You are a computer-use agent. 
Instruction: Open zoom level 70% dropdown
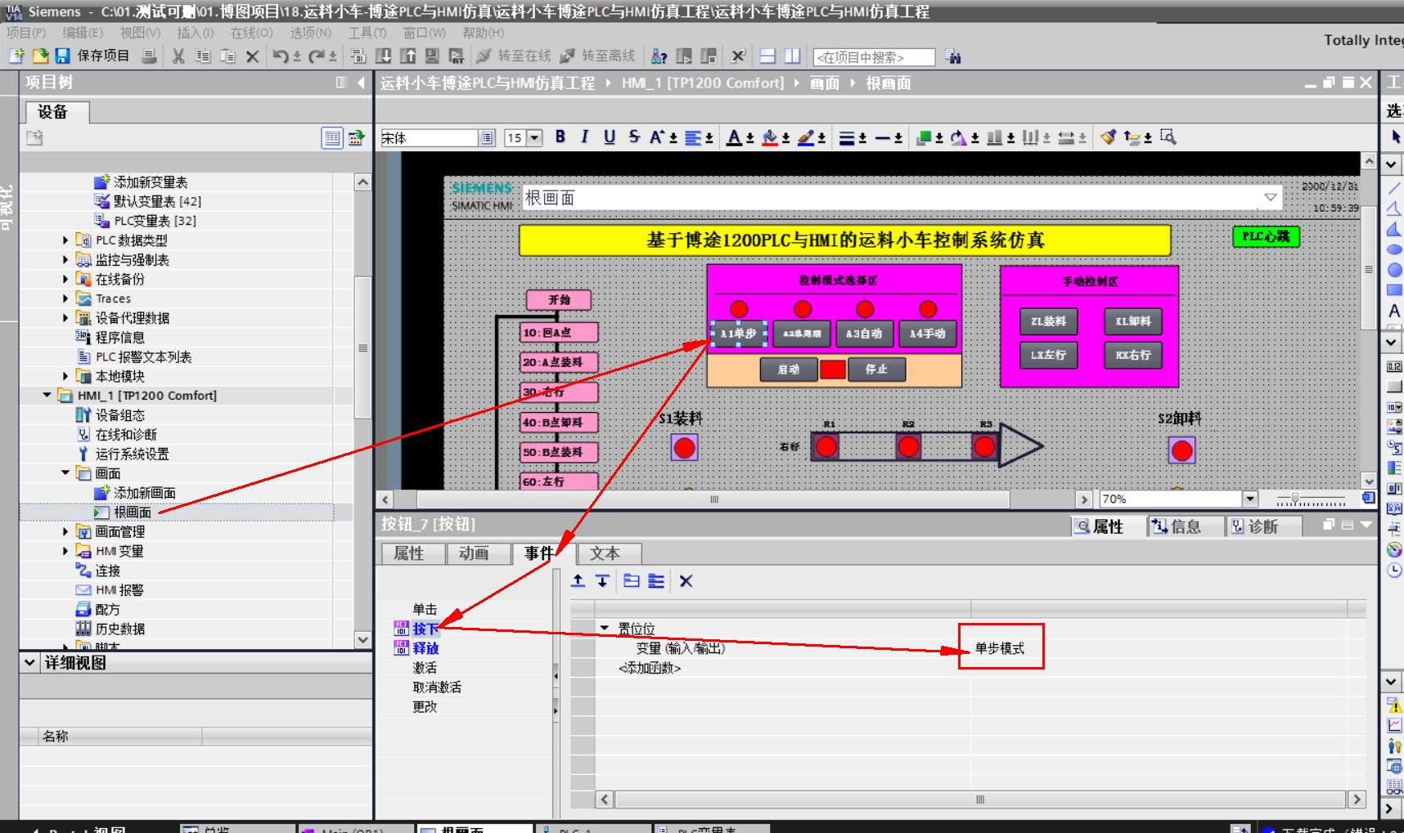pyautogui.click(x=1249, y=499)
